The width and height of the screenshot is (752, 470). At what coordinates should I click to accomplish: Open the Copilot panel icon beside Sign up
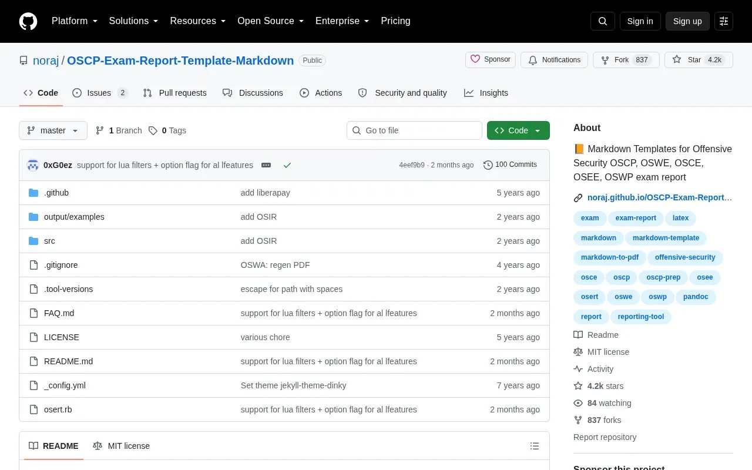point(724,21)
